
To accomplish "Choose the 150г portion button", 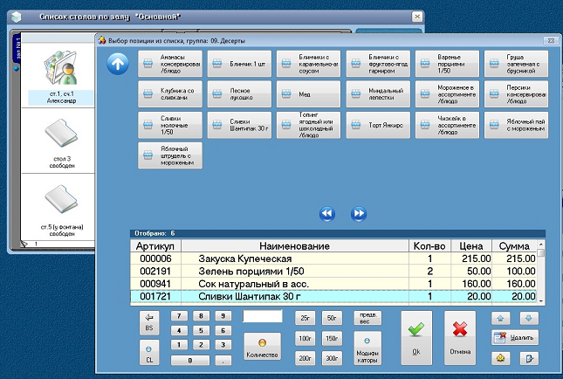I will (332, 338).
